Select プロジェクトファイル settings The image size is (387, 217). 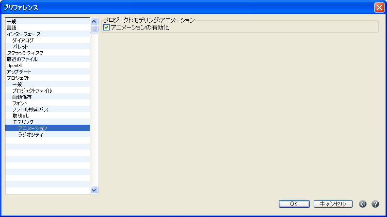pyautogui.click(x=48, y=90)
